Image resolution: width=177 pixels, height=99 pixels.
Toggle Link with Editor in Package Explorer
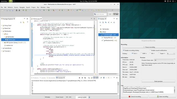coord(24,22)
